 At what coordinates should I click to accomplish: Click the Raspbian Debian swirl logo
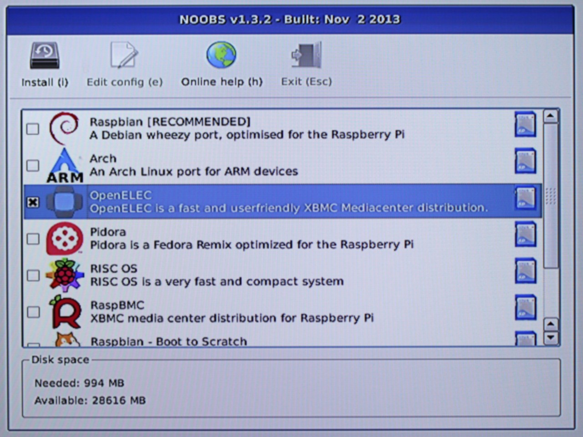click(64, 128)
